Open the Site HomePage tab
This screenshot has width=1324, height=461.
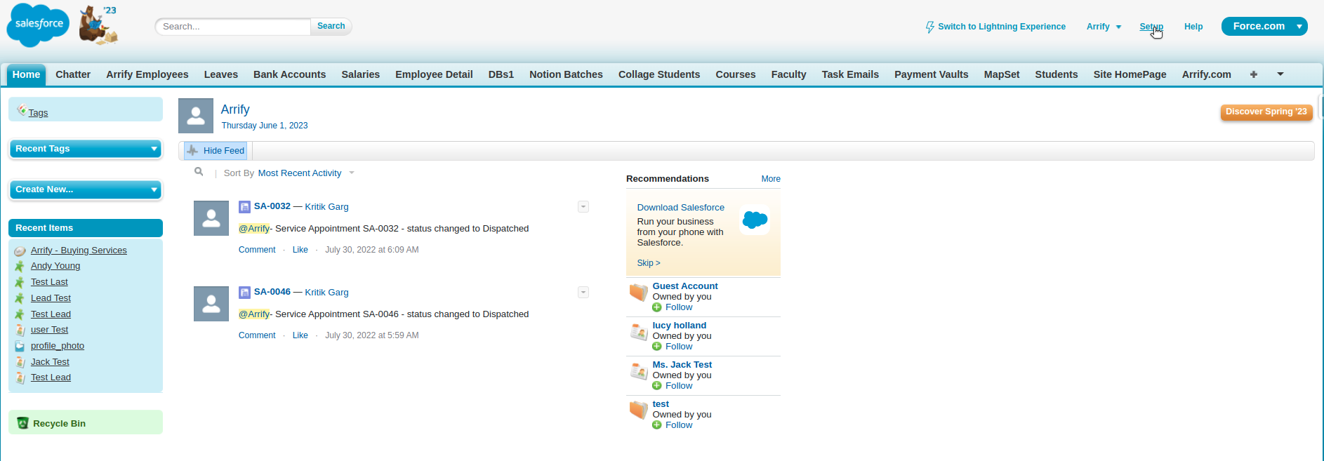pyautogui.click(x=1130, y=74)
